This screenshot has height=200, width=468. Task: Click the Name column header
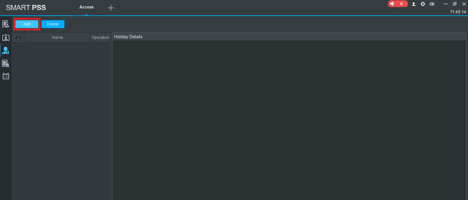tap(57, 38)
